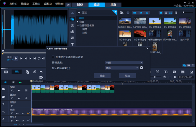Click the Home tab icon
Screen dimensions: 196x127
[x=68, y=5]
